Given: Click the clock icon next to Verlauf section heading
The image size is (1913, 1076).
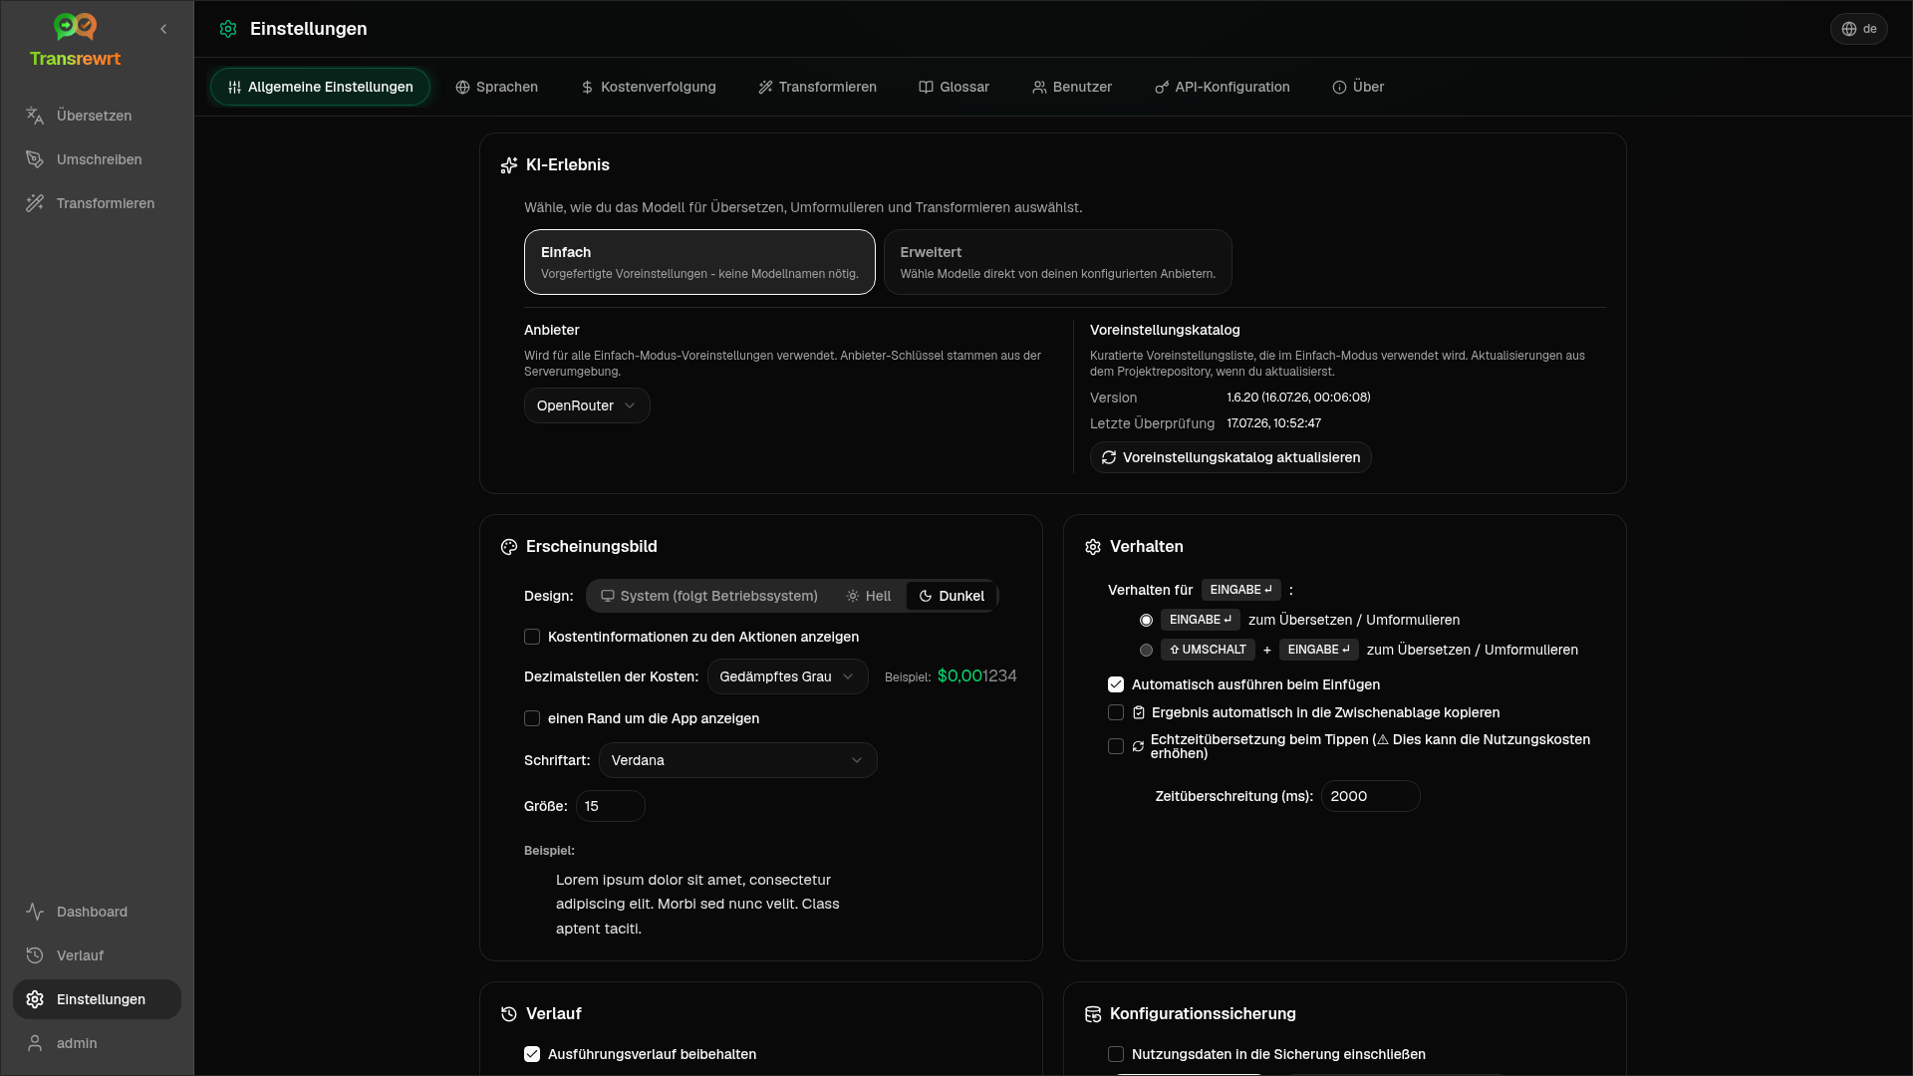Looking at the screenshot, I should click(509, 1014).
